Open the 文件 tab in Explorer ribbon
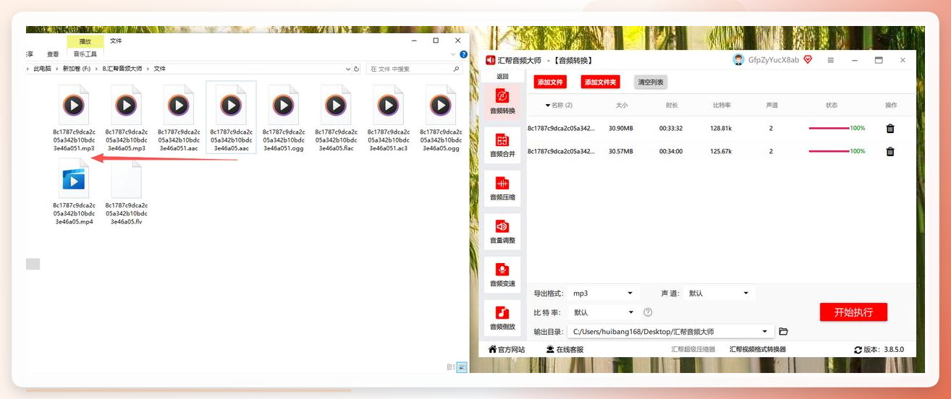This screenshot has height=399, width=951. (x=116, y=41)
